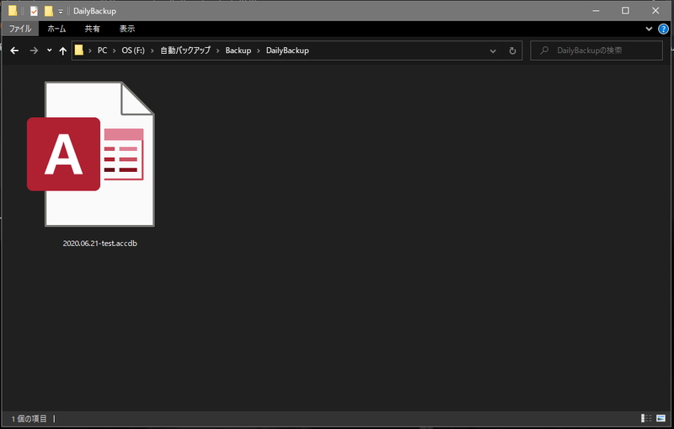Click the folder icon in address bar
The width and height of the screenshot is (674, 429).
coord(78,51)
